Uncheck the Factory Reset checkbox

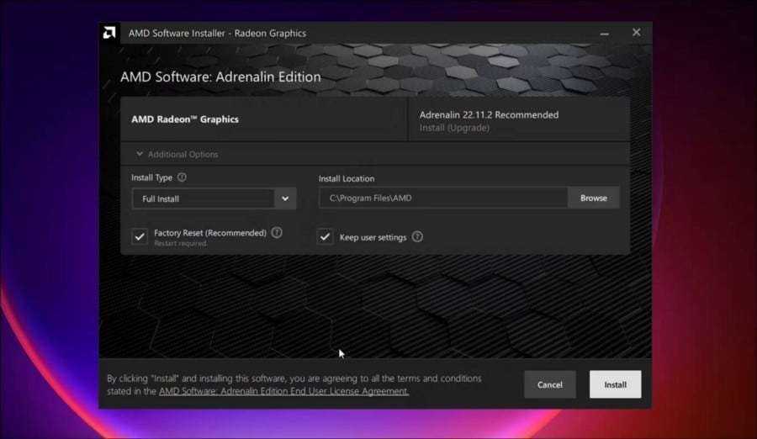coord(140,236)
